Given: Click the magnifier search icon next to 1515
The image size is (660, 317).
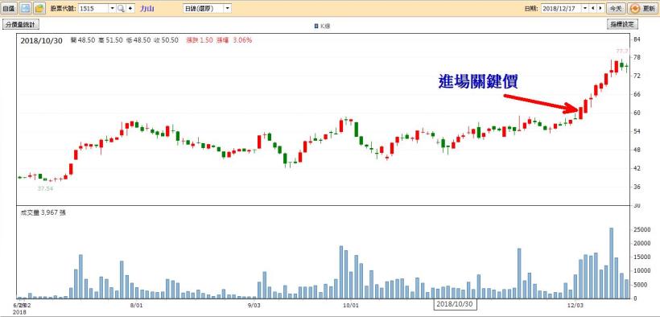Looking at the screenshot, I should point(121,8).
